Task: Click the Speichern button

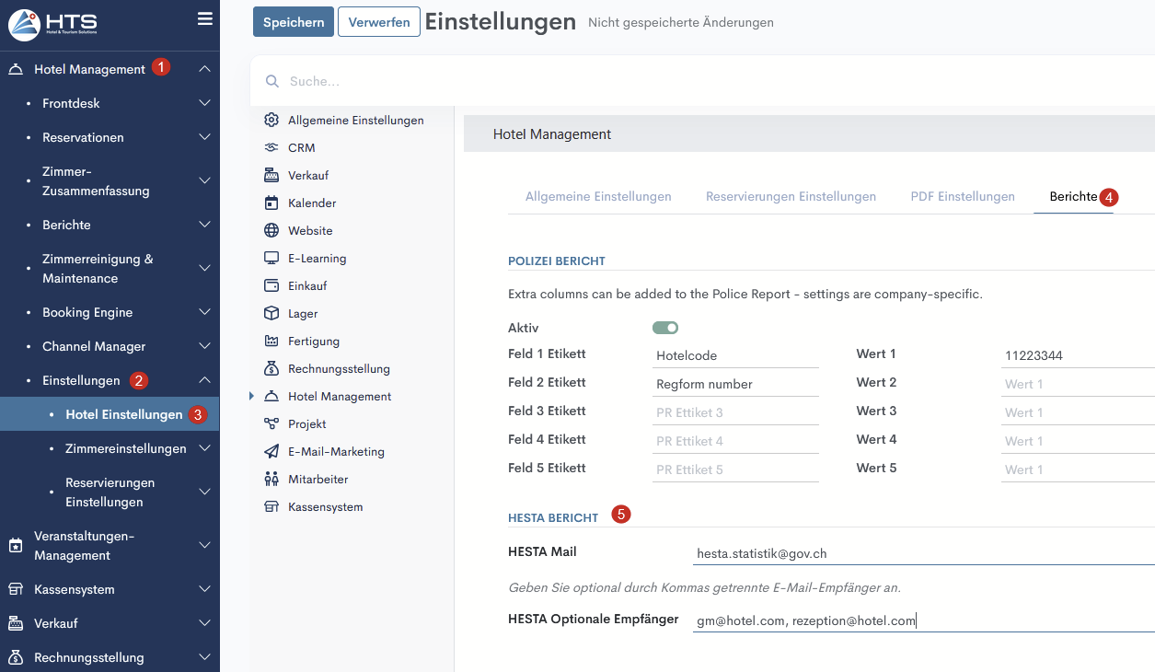Action: coord(293,22)
